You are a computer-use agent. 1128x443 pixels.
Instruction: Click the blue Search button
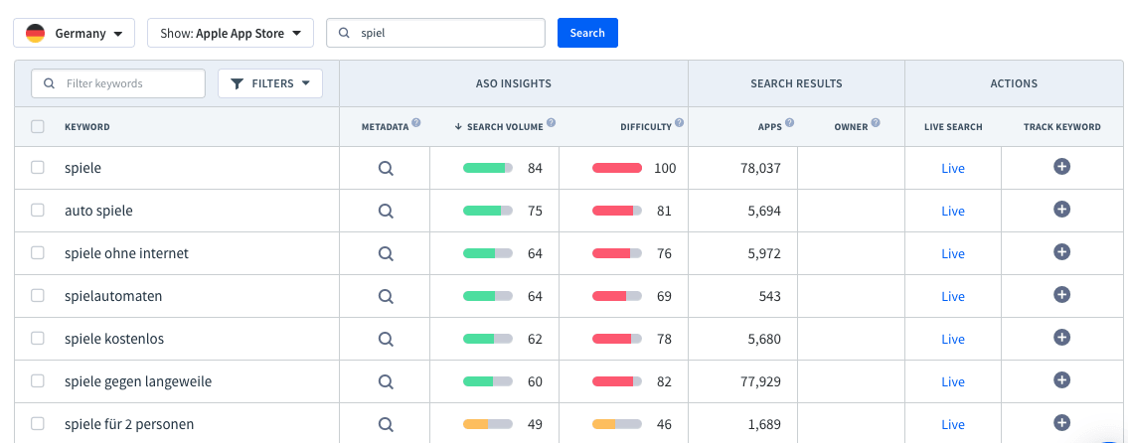pyautogui.click(x=587, y=33)
